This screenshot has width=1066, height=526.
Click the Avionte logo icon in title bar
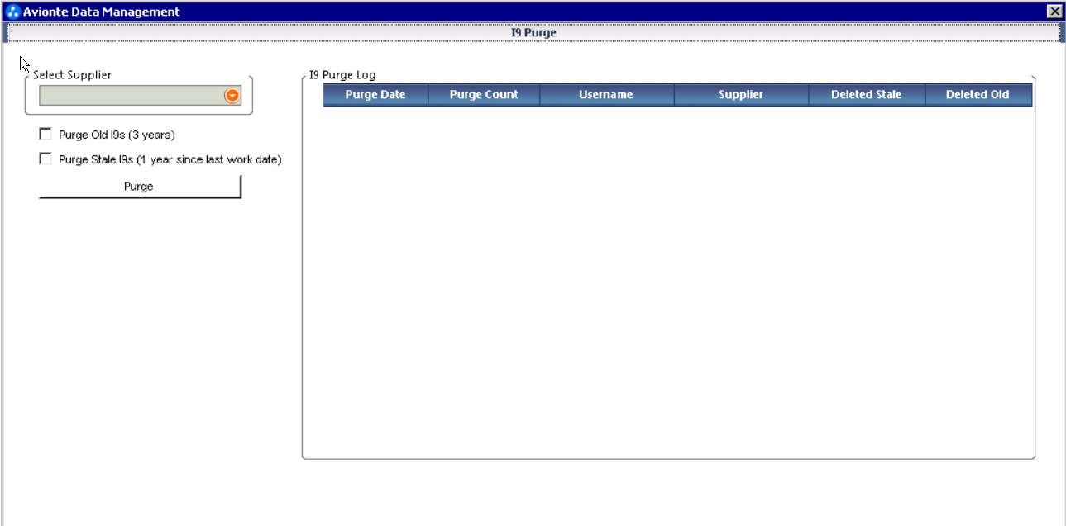[12, 12]
